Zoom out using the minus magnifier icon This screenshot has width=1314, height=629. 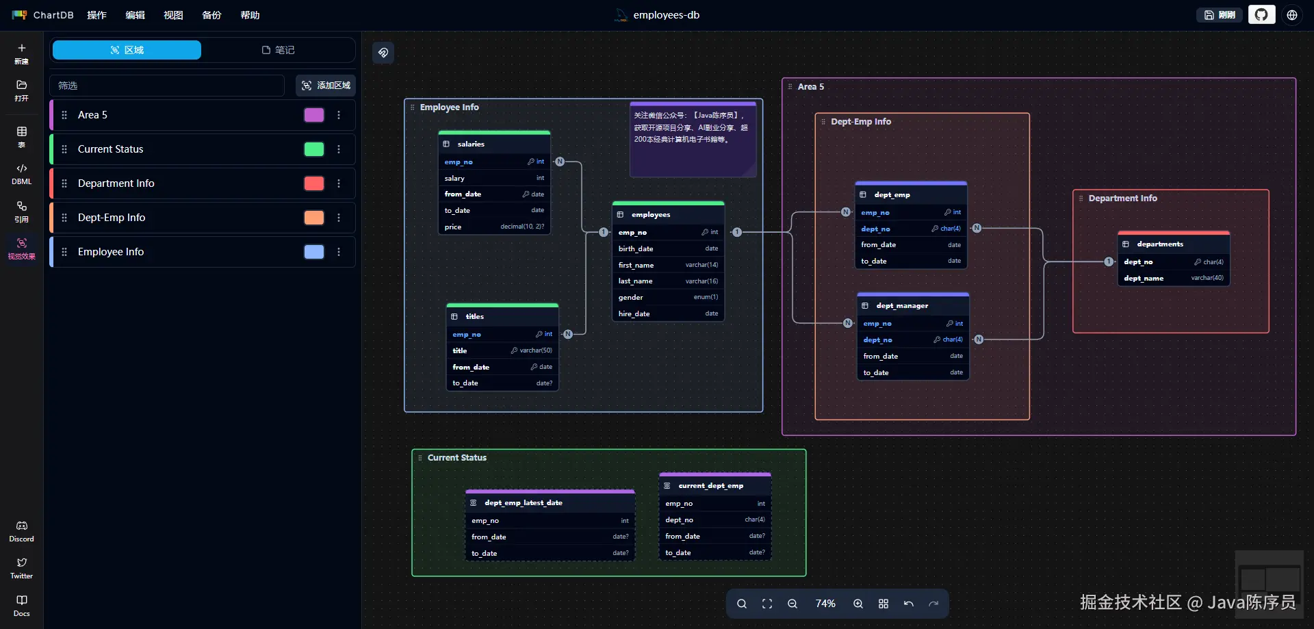[793, 604]
